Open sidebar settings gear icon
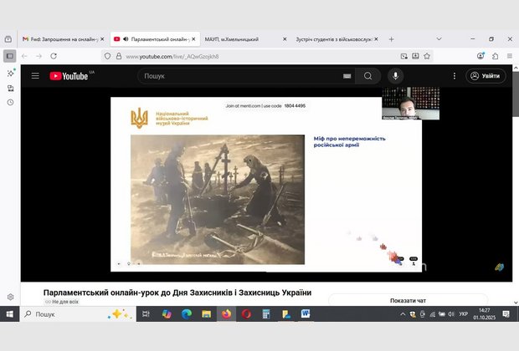This screenshot has height=351, width=519. pyautogui.click(x=10, y=297)
